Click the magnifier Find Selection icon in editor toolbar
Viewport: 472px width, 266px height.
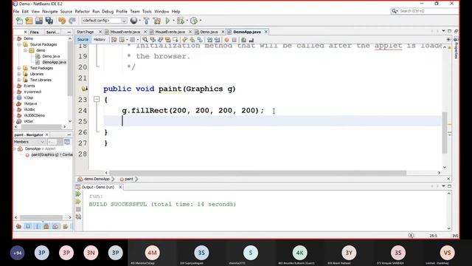tap(145, 39)
